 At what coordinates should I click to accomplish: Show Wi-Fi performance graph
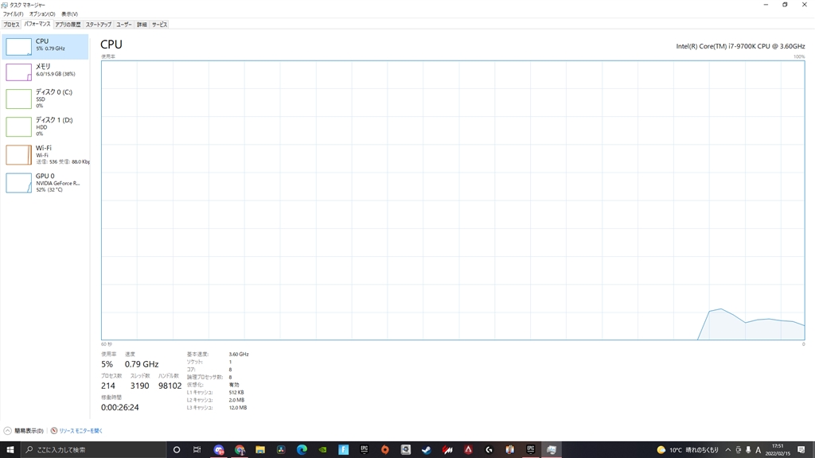pyautogui.click(x=45, y=155)
